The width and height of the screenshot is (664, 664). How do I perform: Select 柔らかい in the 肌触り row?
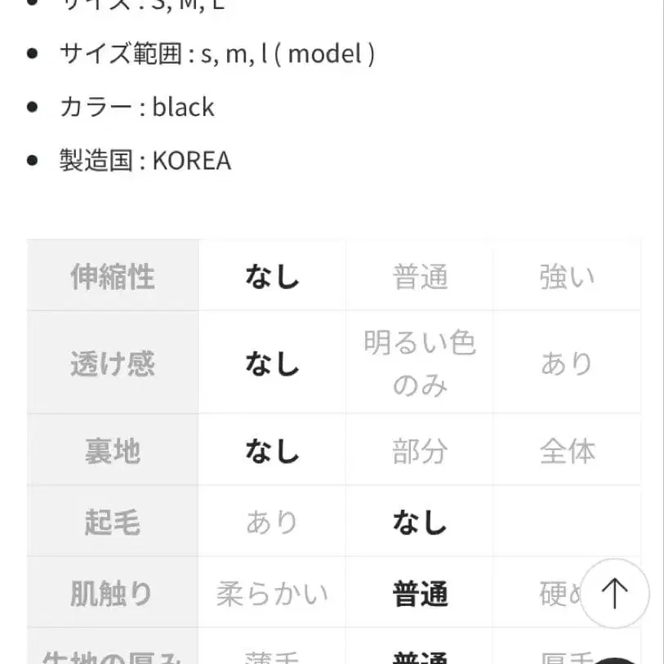click(x=272, y=594)
